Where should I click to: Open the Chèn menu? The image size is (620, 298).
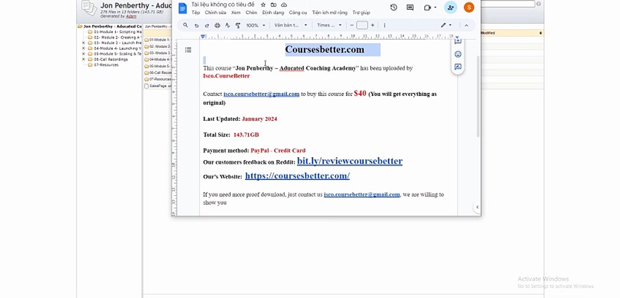[x=251, y=13]
